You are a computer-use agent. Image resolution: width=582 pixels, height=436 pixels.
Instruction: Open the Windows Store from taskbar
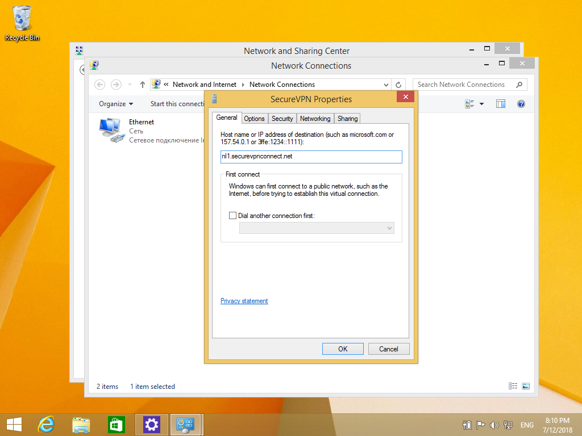[116, 425]
